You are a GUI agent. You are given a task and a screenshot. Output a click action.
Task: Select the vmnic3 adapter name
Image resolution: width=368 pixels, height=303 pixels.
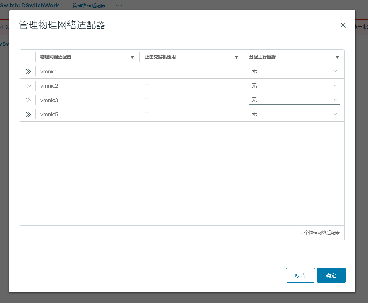pyautogui.click(x=49, y=100)
